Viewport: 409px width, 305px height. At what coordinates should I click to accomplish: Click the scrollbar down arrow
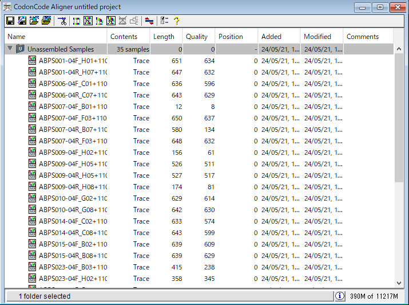coord(399,283)
